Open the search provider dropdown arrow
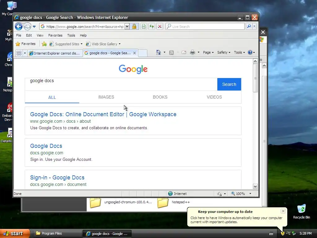Screen dimensions: 317x238 coord(254,26)
